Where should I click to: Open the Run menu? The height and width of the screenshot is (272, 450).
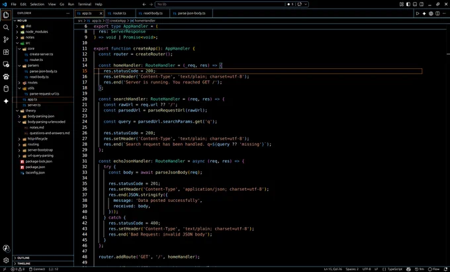(x=71, y=5)
